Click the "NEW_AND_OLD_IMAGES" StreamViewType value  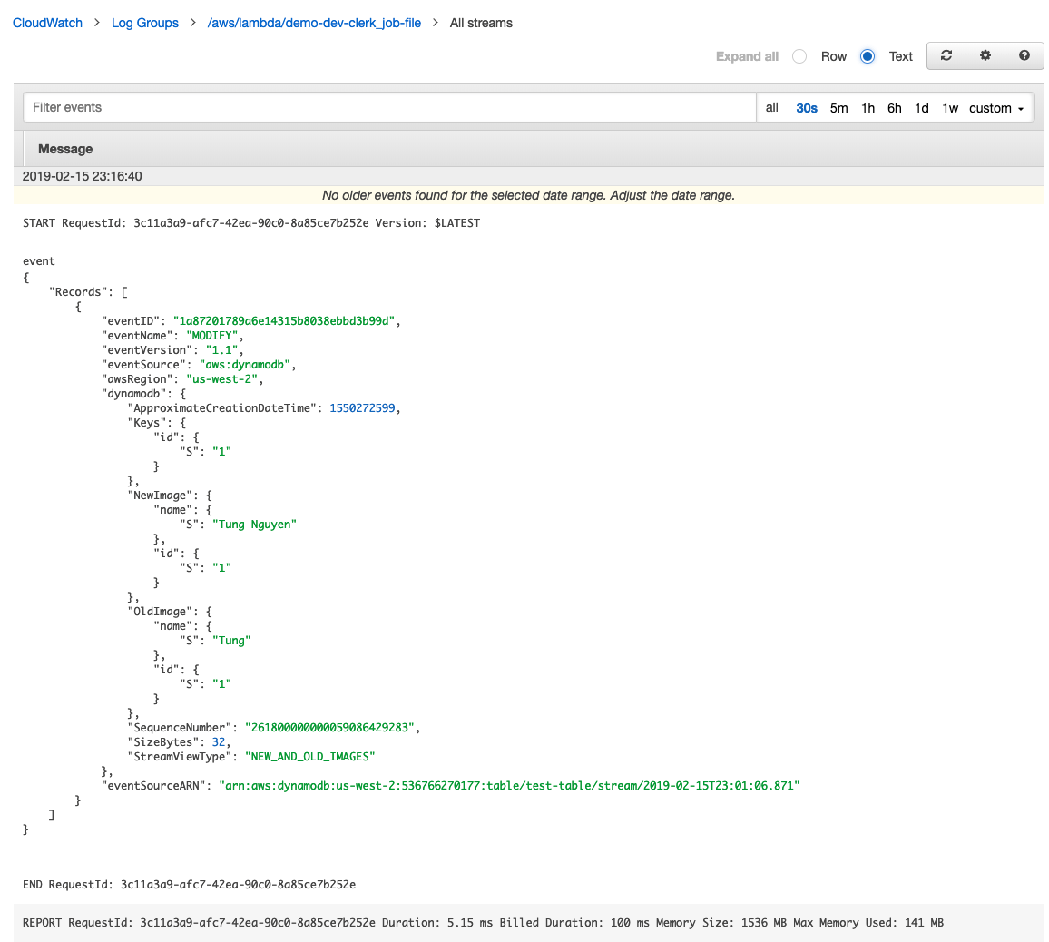tap(309, 757)
